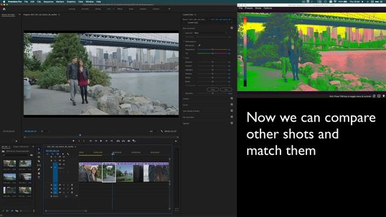Add a marker in the Program monitor
The height and width of the screenshot is (217, 386).
[74, 141]
